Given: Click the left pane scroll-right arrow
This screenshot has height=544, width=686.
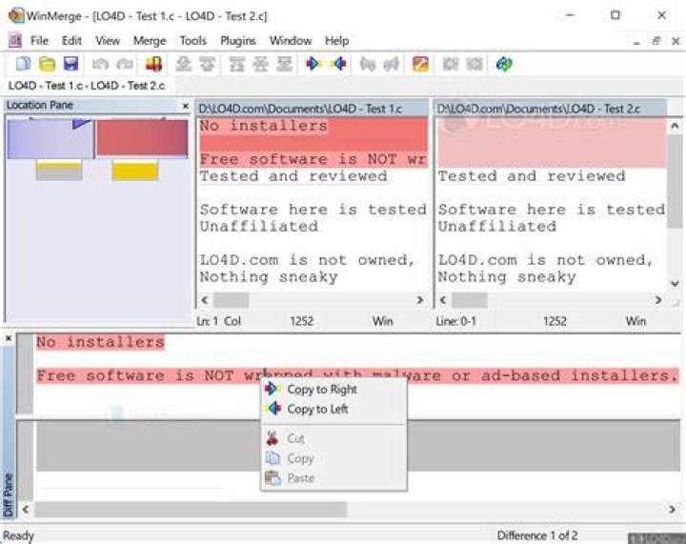Looking at the screenshot, I should 420,300.
